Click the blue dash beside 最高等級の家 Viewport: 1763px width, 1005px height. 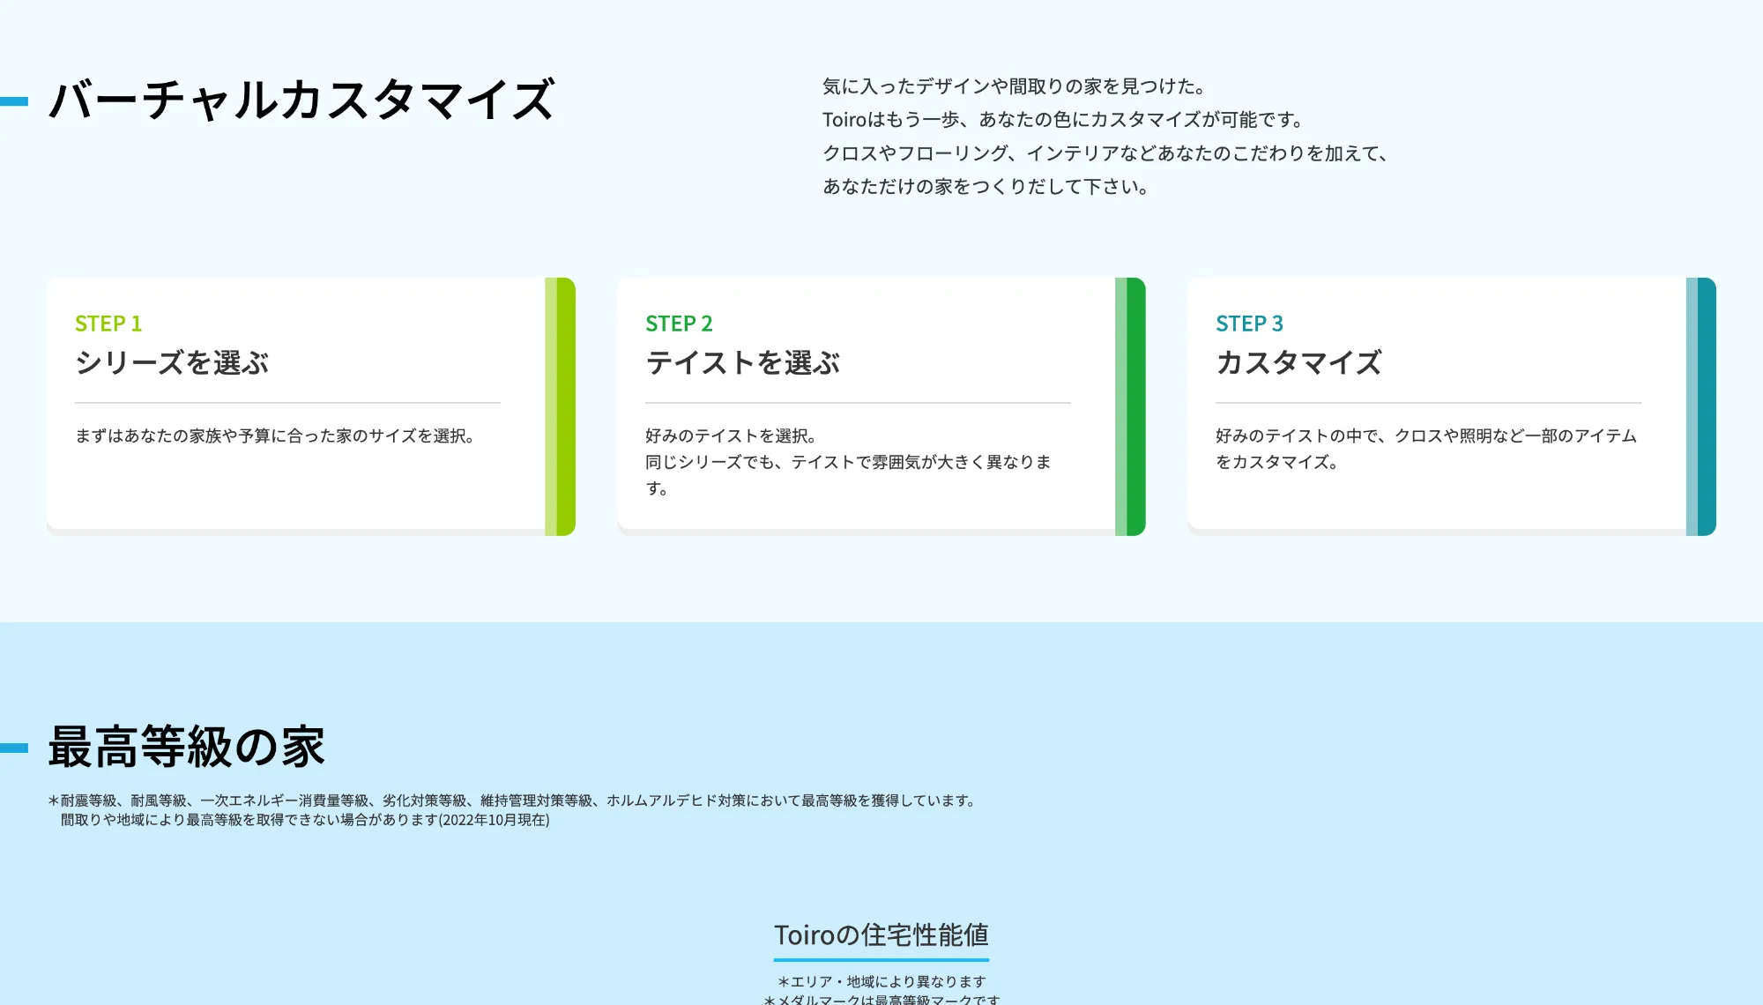point(14,748)
